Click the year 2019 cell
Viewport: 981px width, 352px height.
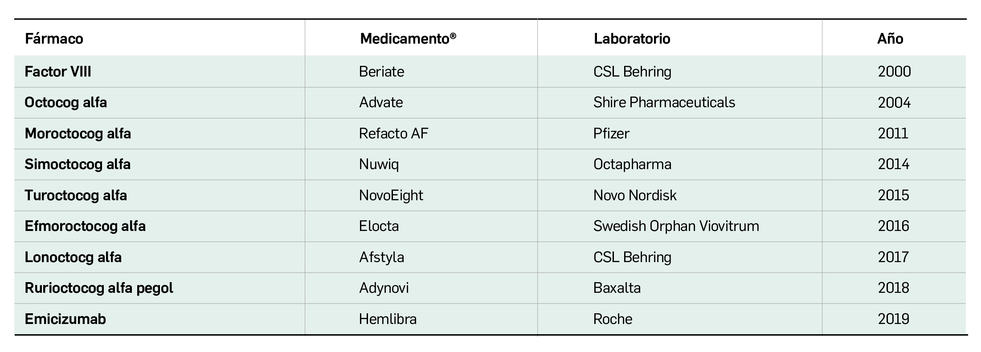pyautogui.click(x=893, y=319)
